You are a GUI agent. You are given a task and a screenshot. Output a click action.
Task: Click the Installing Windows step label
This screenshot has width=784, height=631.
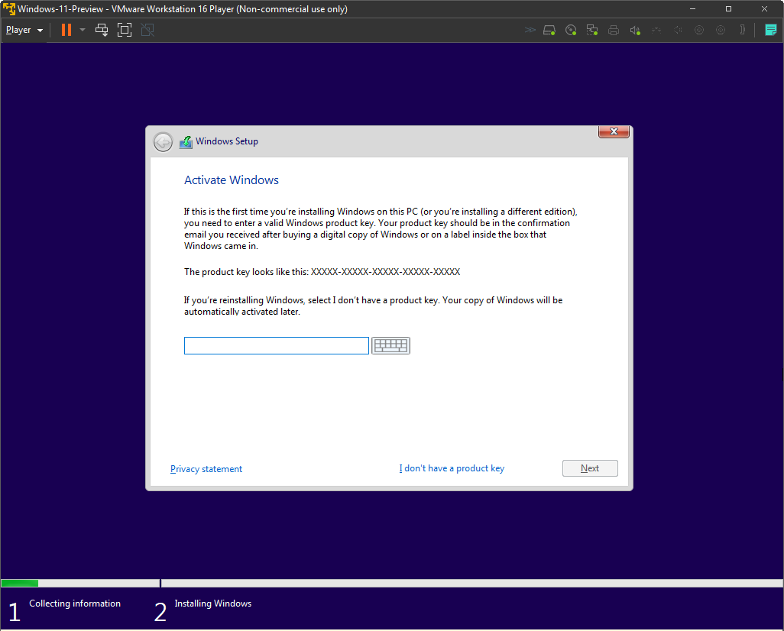[x=213, y=603]
